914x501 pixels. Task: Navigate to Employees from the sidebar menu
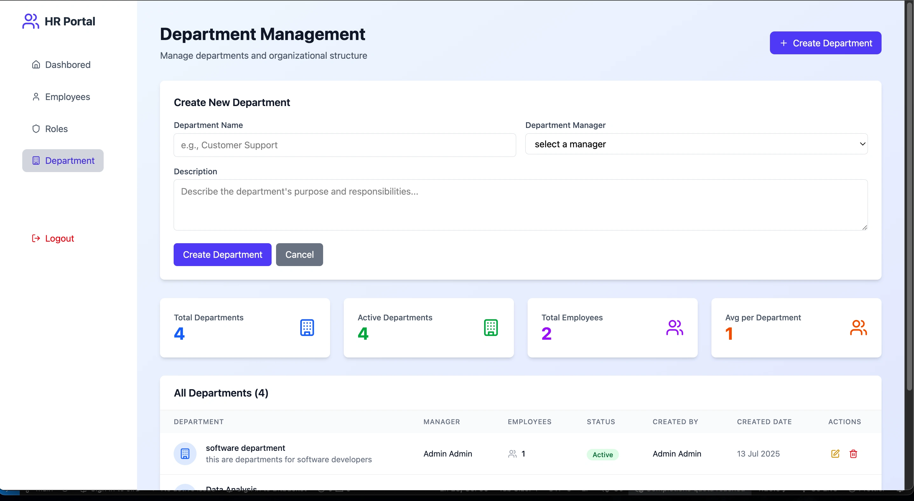pos(67,97)
